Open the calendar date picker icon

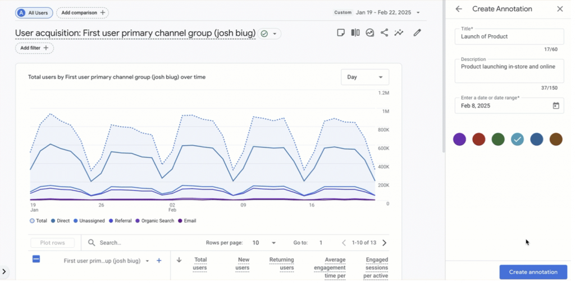tap(556, 105)
